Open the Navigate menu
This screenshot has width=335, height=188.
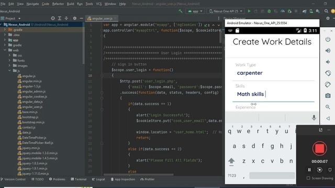click(x=32, y=4)
